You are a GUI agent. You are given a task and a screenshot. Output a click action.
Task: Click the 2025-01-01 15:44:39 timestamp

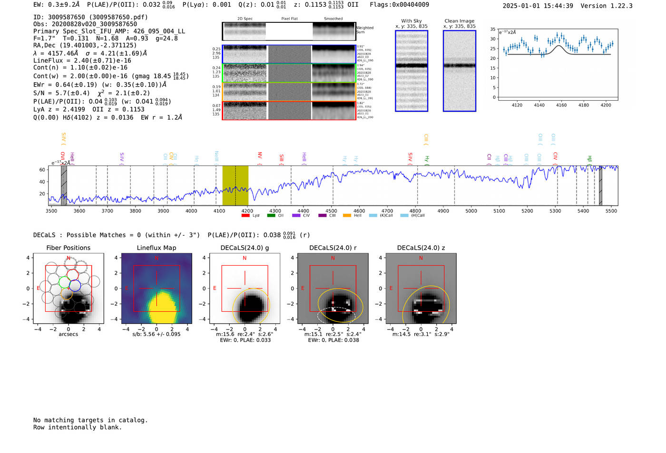click(x=538, y=6)
